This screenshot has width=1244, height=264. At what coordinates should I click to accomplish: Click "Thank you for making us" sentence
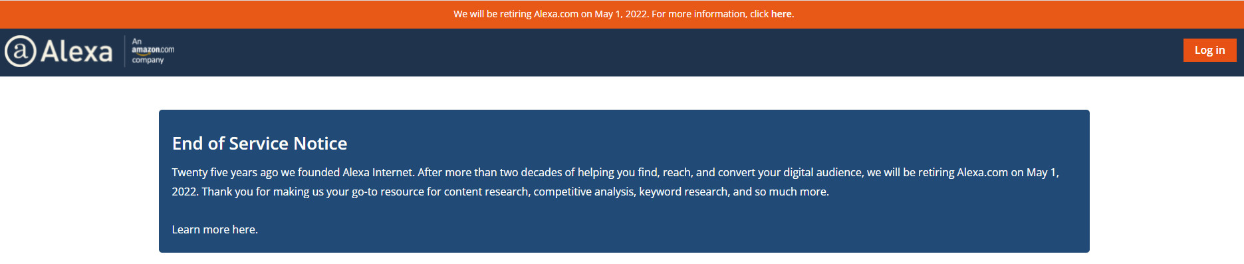click(263, 192)
